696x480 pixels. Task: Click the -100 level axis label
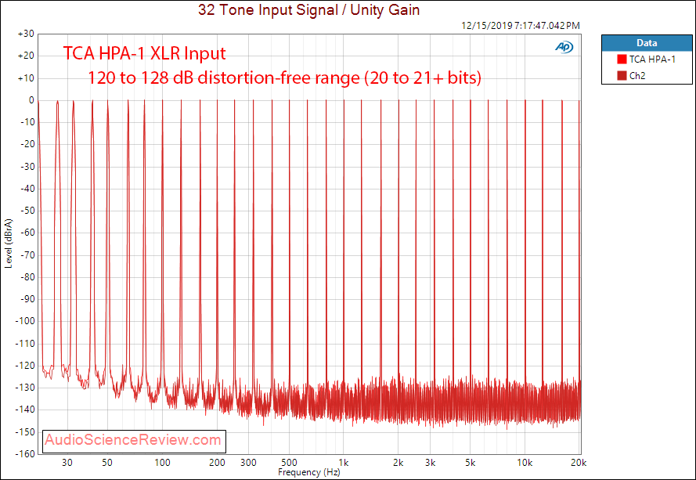point(25,321)
